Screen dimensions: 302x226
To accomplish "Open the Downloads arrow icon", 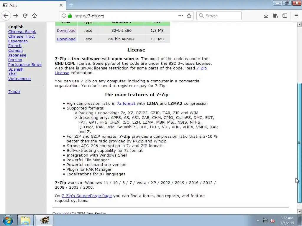I will tap(266, 16).
